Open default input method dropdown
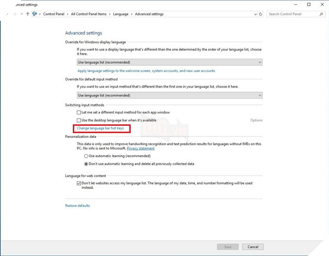This screenshot has height=256, width=329. click(x=169, y=95)
